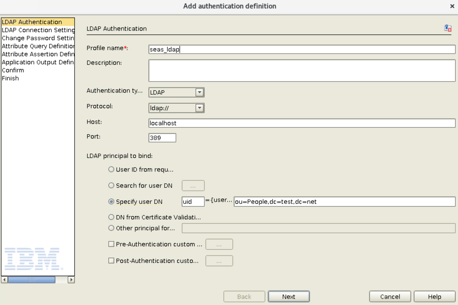Select Other principal for bind option
This screenshot has width=458, height=305.
tap(111, 228)
